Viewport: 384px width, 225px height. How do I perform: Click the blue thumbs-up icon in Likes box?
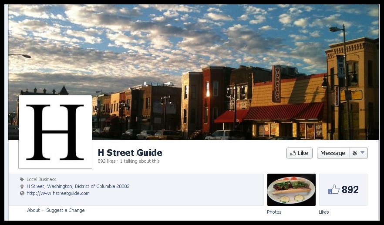click(x=333, y=189)
